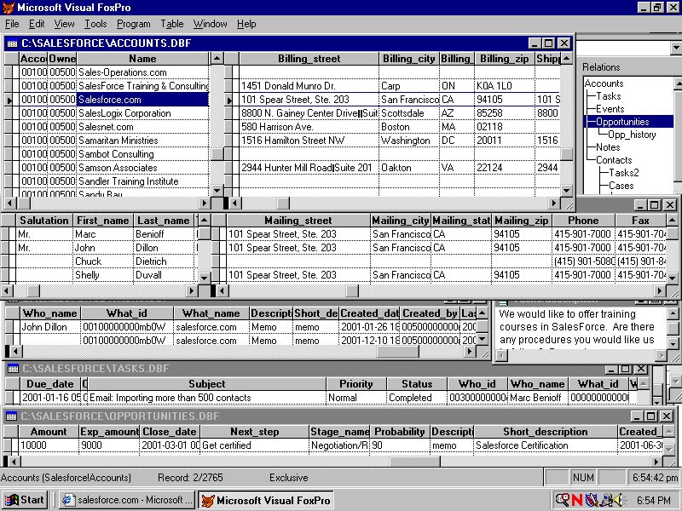The height and width of the screenshot is (511, 682).
Task: Click the speaker volume tray icon
Action: coord(617,500)
